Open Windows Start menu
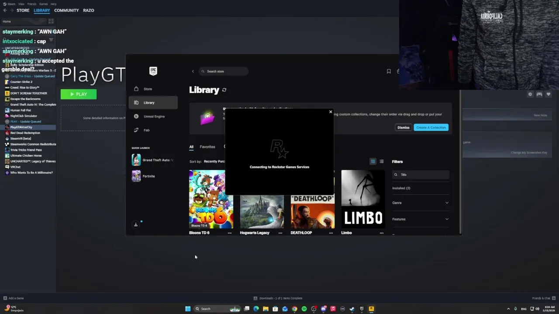559x314 pixels. (188, 309)
